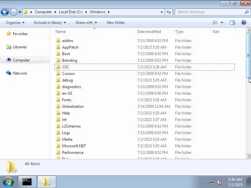Open the Windows Start menu orb
Image resolution: width=251 pixels, height=188 pixels.
click(8, 182)
